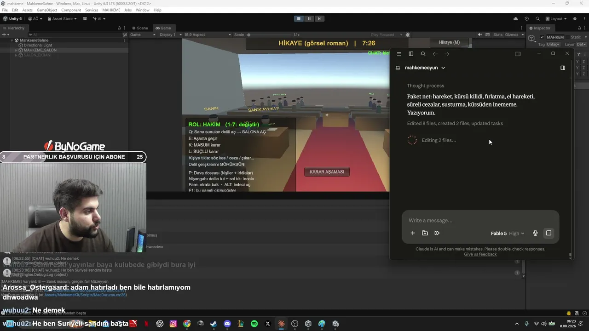Open the mahkemeoyun project dropdown

point(425,68)
